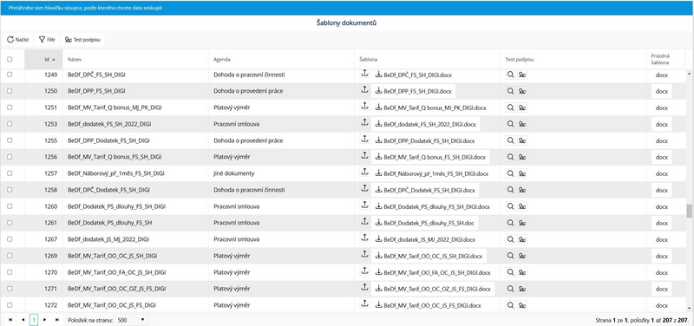Go to last page in pager
This screenshot has height=326, width=694.
[x=57, y=319]
